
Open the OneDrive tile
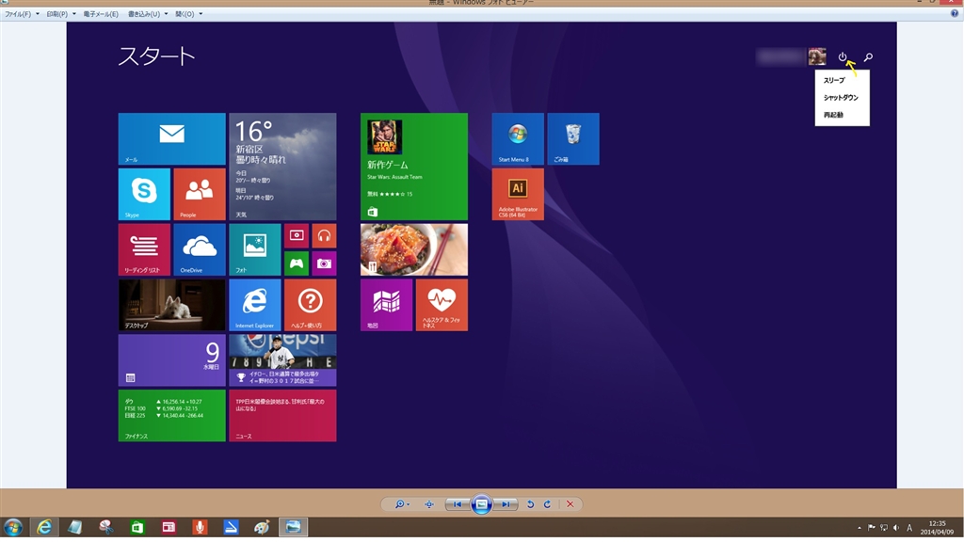pyautogui.click(x=200, y=249)
